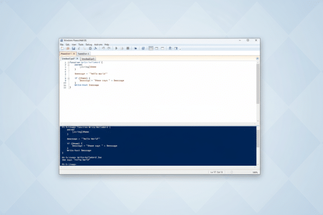Close the Untitled1.ps1 script tab
Image resolution: width=323 pixels, height=215 pixels.
click(x=77, y=59)
